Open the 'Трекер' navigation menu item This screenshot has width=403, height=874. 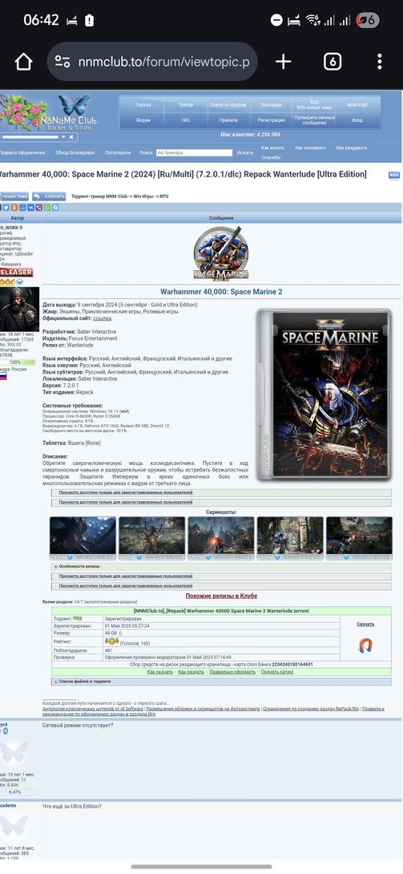186,105
